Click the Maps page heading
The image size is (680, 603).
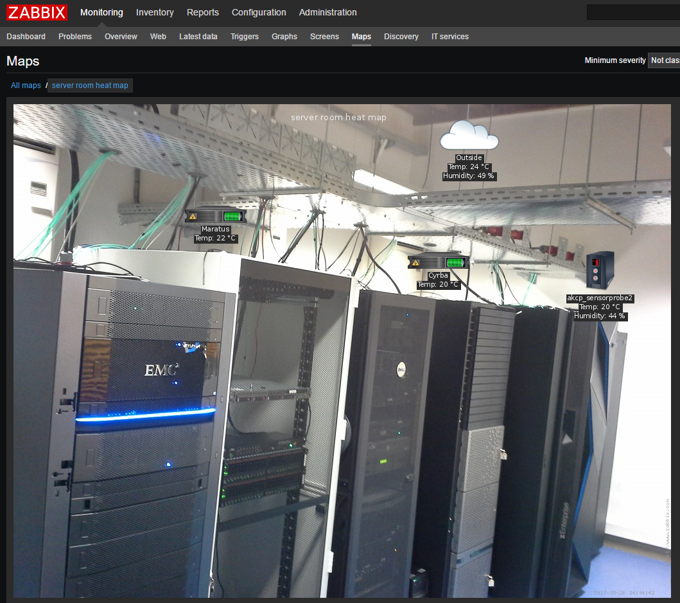23,61
